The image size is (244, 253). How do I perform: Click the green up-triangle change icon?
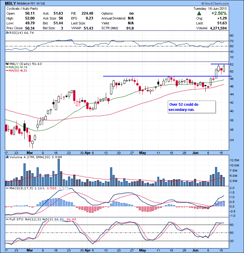(x=199, y=13)
